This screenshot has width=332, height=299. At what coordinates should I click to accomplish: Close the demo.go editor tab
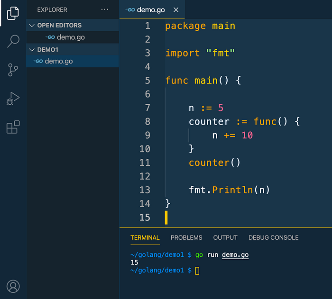pyautogui.click(x=176, y=10)
